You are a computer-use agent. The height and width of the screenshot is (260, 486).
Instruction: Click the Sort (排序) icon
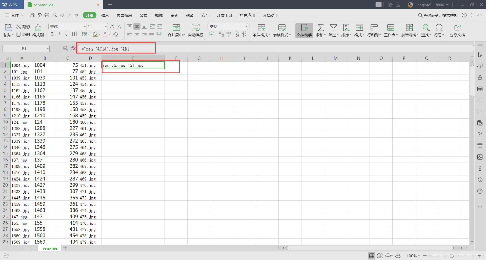point(346,27)
